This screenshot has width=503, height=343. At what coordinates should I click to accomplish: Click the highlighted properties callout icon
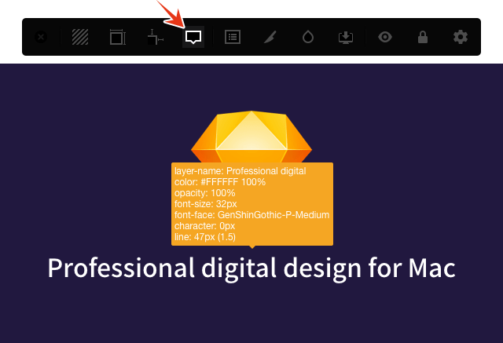click(x=193, y=37)
